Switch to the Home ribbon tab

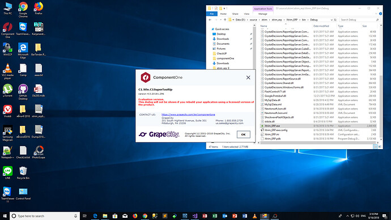pyautogui.click(x=223, y=14)
